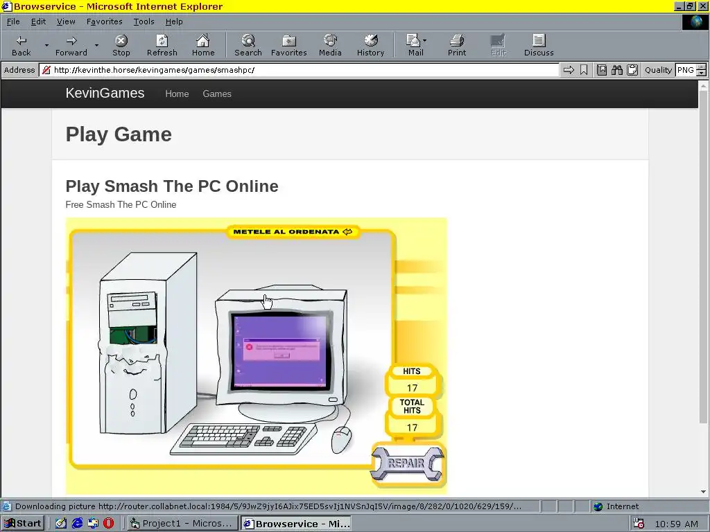
Task: Click the bookmark ribbon icon
Action: coord(584,70)
